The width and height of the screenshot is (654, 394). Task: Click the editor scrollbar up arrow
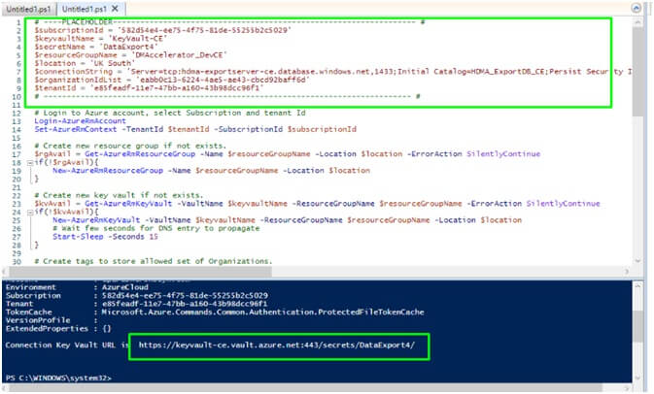(x=637, y=22)
